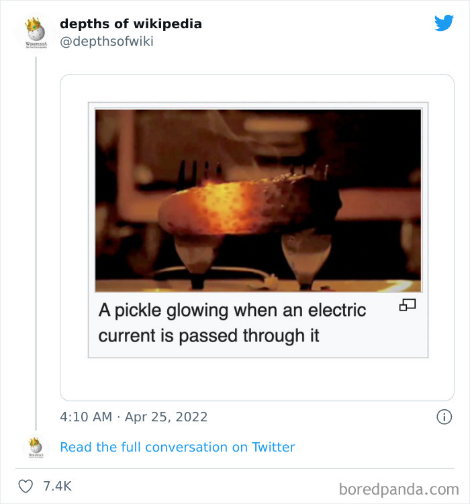The width and height of the screenshot is (470, 504).
Task: Click the boredpanda.com watermark
Action: 399,488
